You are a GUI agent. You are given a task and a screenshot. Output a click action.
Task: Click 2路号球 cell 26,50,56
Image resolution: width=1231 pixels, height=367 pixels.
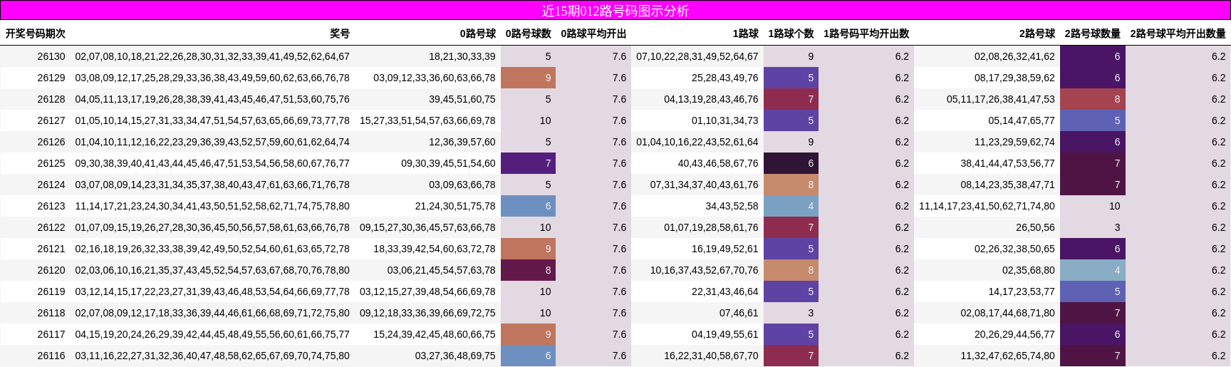point(1035,227)
